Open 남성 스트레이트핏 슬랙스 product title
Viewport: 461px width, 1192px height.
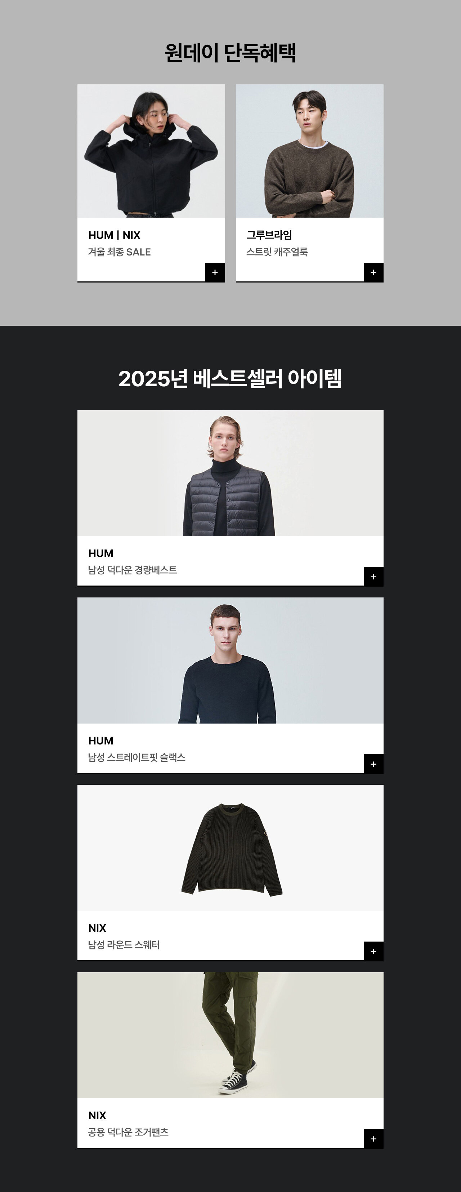click(x=137, y=757)
